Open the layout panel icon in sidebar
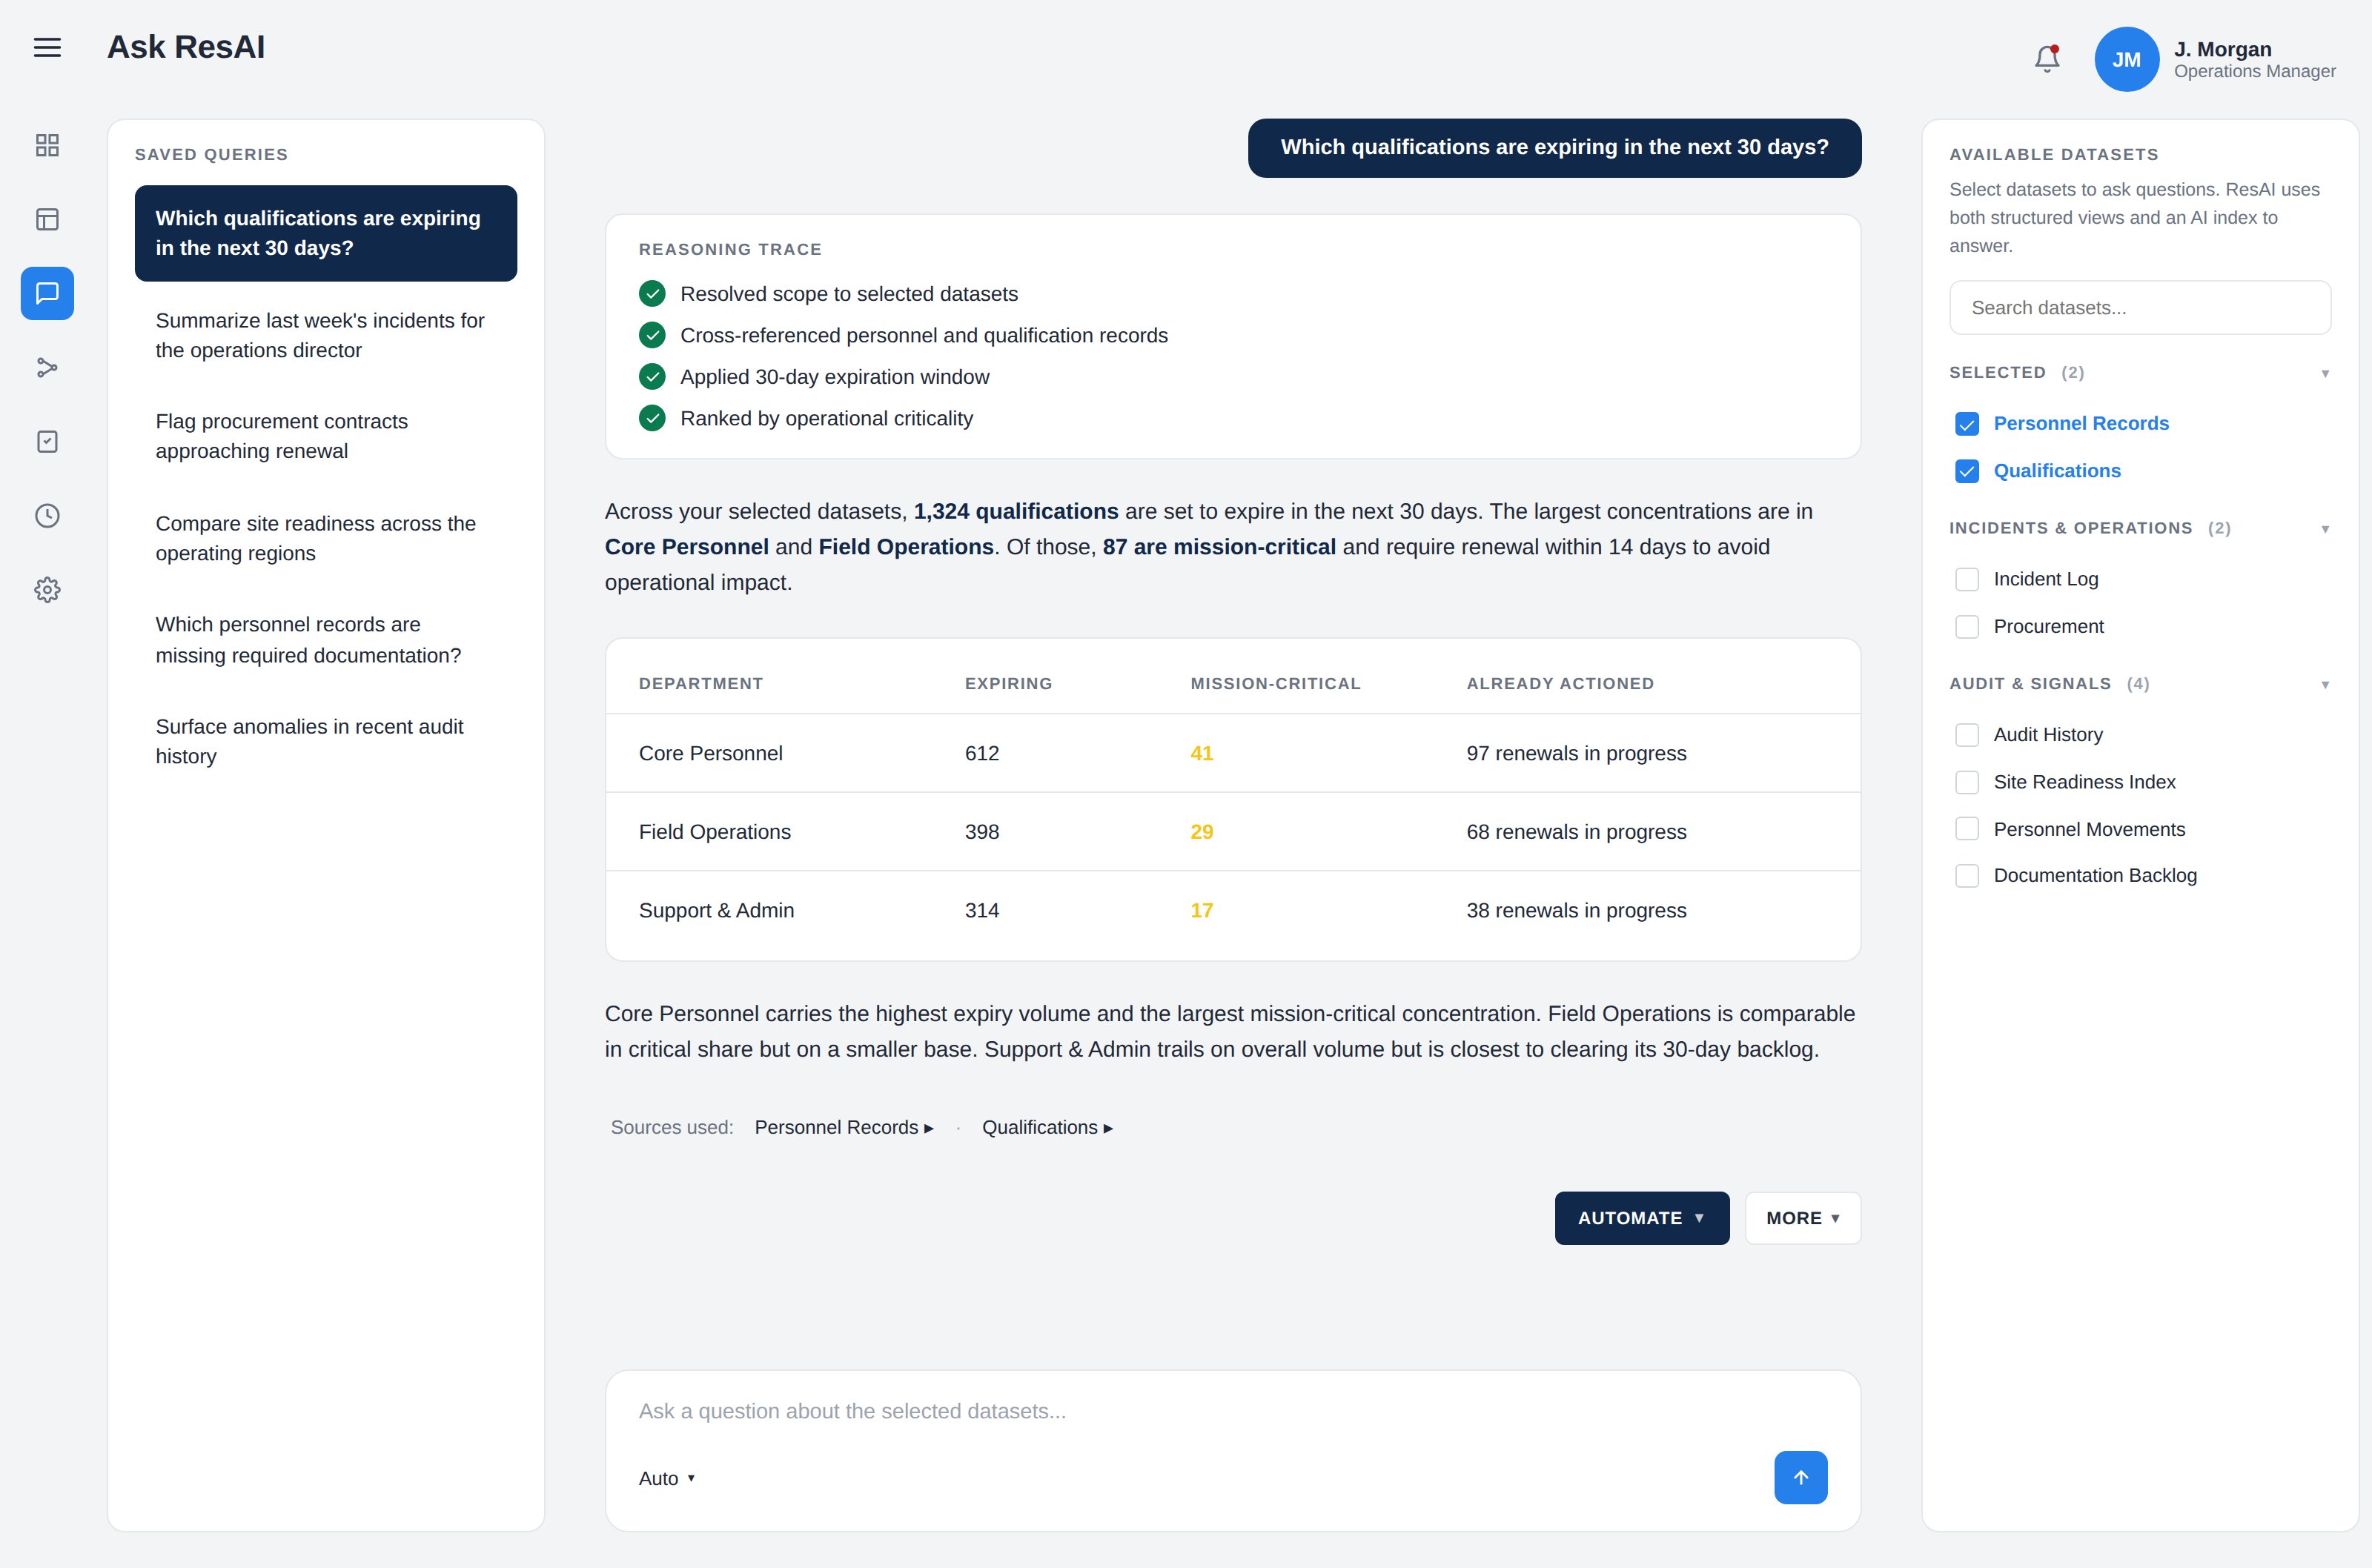The height and width of the screenshot is (1568, 2372). [47, 219]
